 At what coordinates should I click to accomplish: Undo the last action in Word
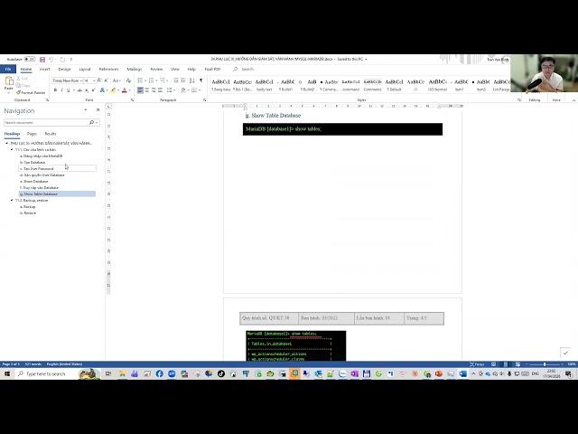(51, 59)
